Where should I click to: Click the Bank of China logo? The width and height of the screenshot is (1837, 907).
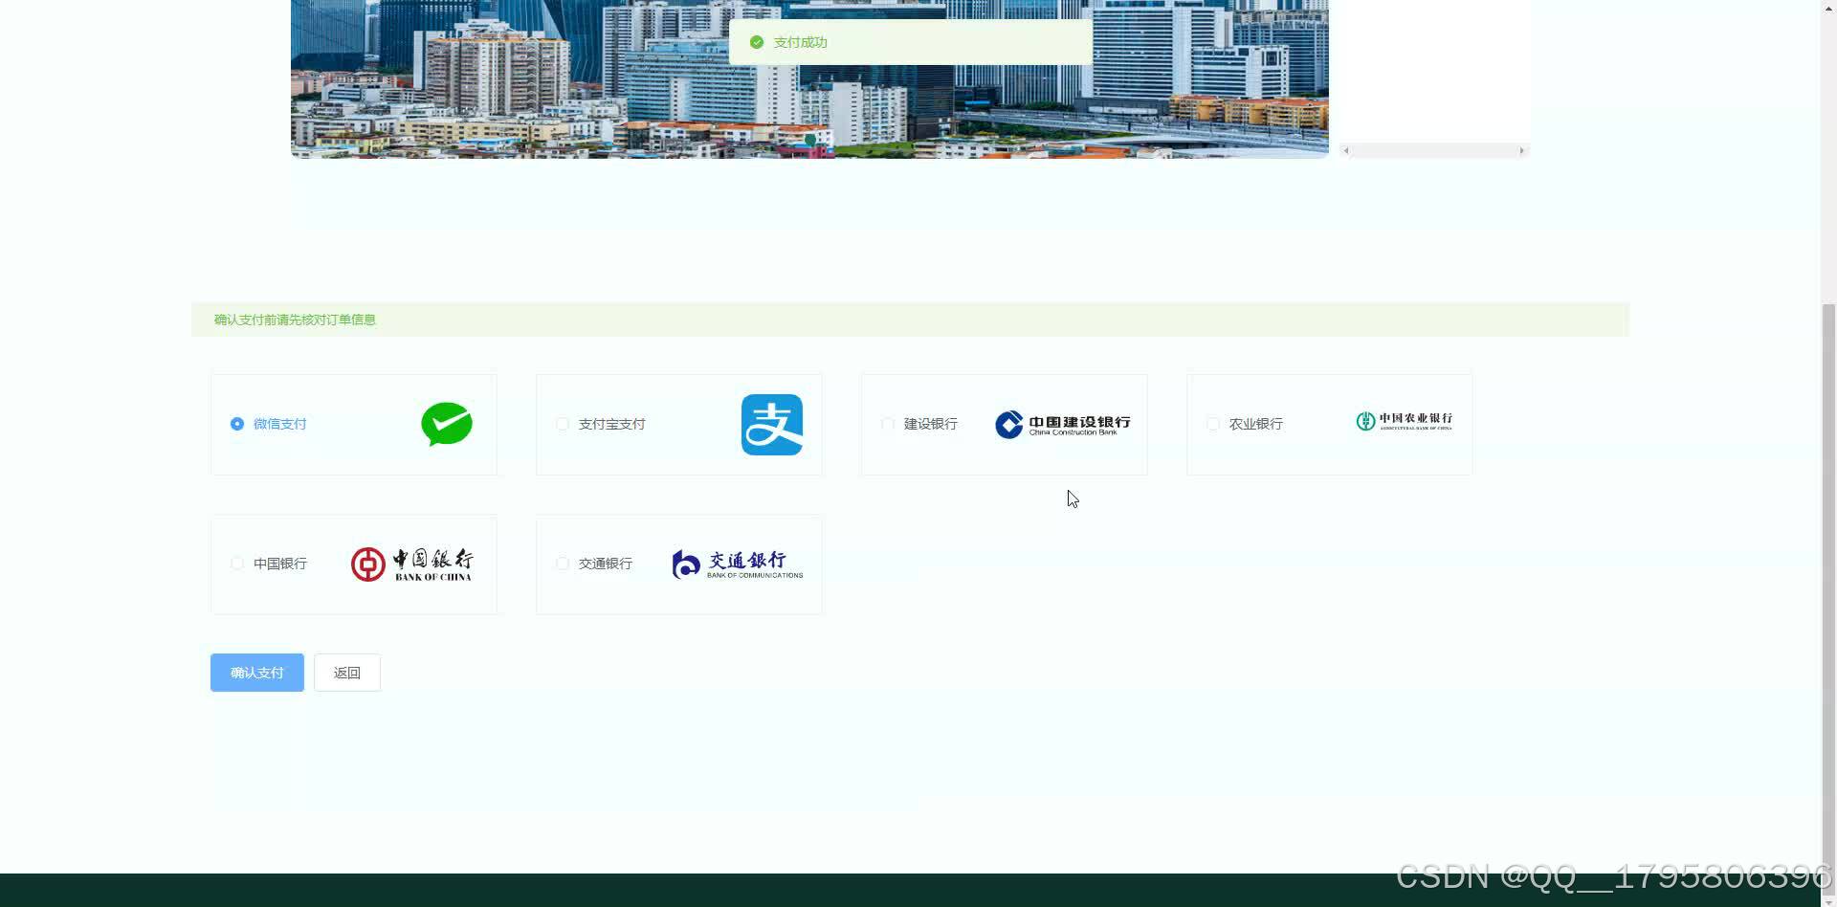(x=411, y=564)
